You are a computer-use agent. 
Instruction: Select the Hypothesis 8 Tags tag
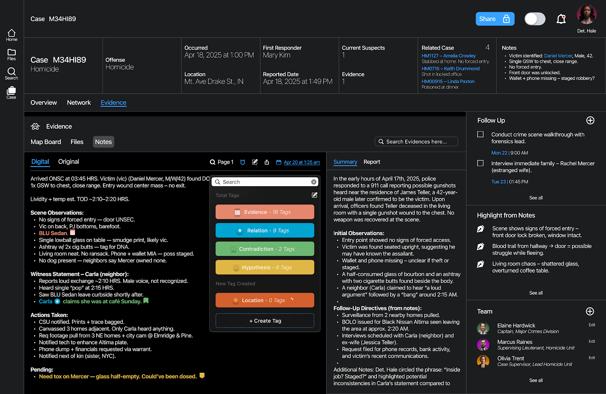click(x=265, y=267)
